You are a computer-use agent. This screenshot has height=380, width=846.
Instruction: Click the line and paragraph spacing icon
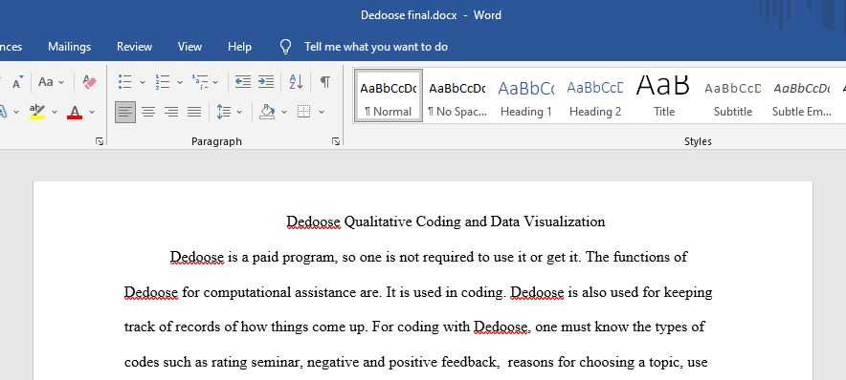click(223, 112)
